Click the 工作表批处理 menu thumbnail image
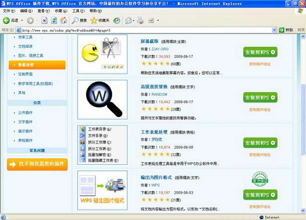 click(x=103, y=145)
